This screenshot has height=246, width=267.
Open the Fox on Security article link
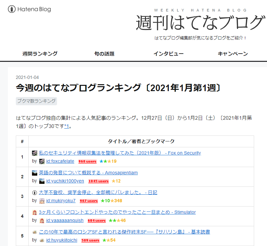pyautogui.click(x=120, y=153)
